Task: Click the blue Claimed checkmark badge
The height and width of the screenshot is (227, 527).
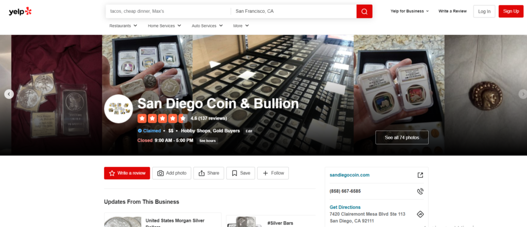Action: click(x=139, y=131)
